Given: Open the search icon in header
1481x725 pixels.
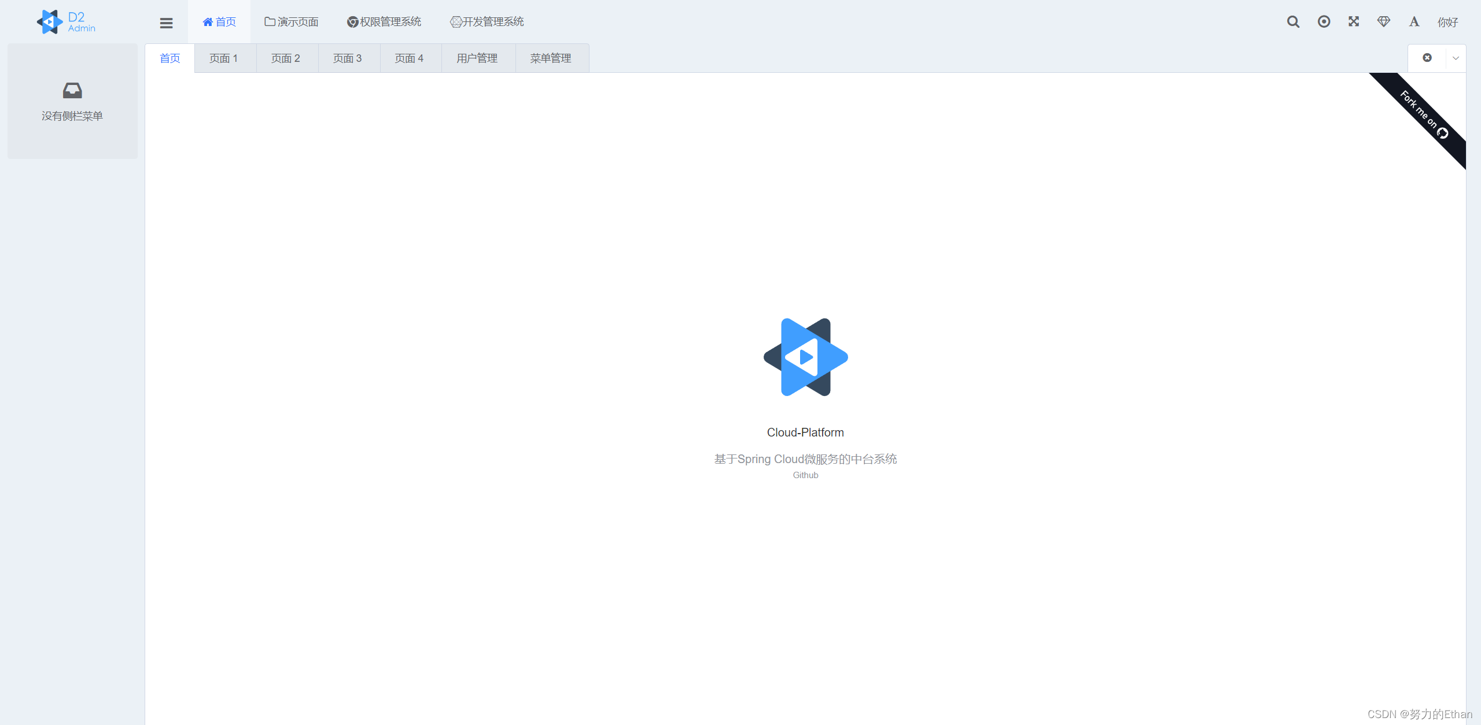Looking at the screenshot, I should point(1293,22).
